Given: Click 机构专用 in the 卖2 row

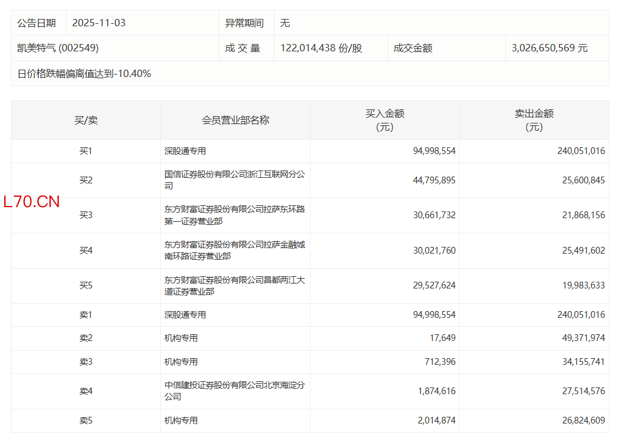Looking at the screenshot, I should point(181,338).
